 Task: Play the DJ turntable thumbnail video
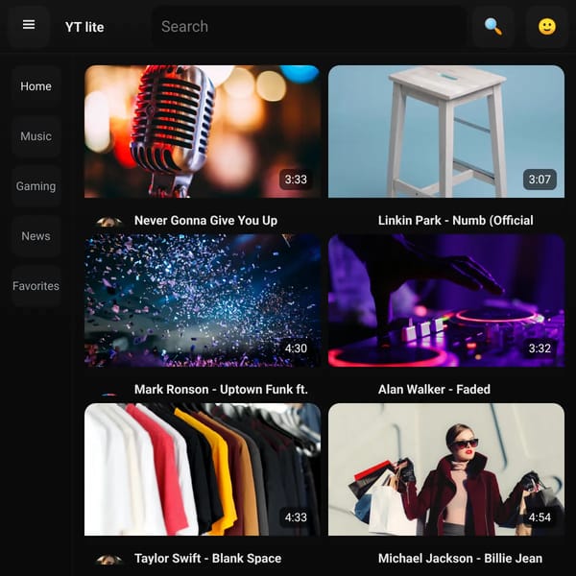coord(446,300)
